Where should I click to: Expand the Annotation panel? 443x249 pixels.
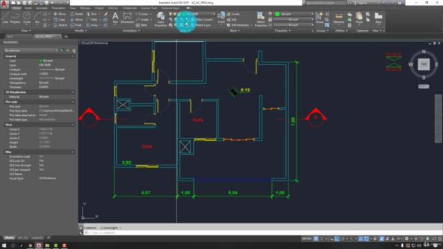(131, 30)
